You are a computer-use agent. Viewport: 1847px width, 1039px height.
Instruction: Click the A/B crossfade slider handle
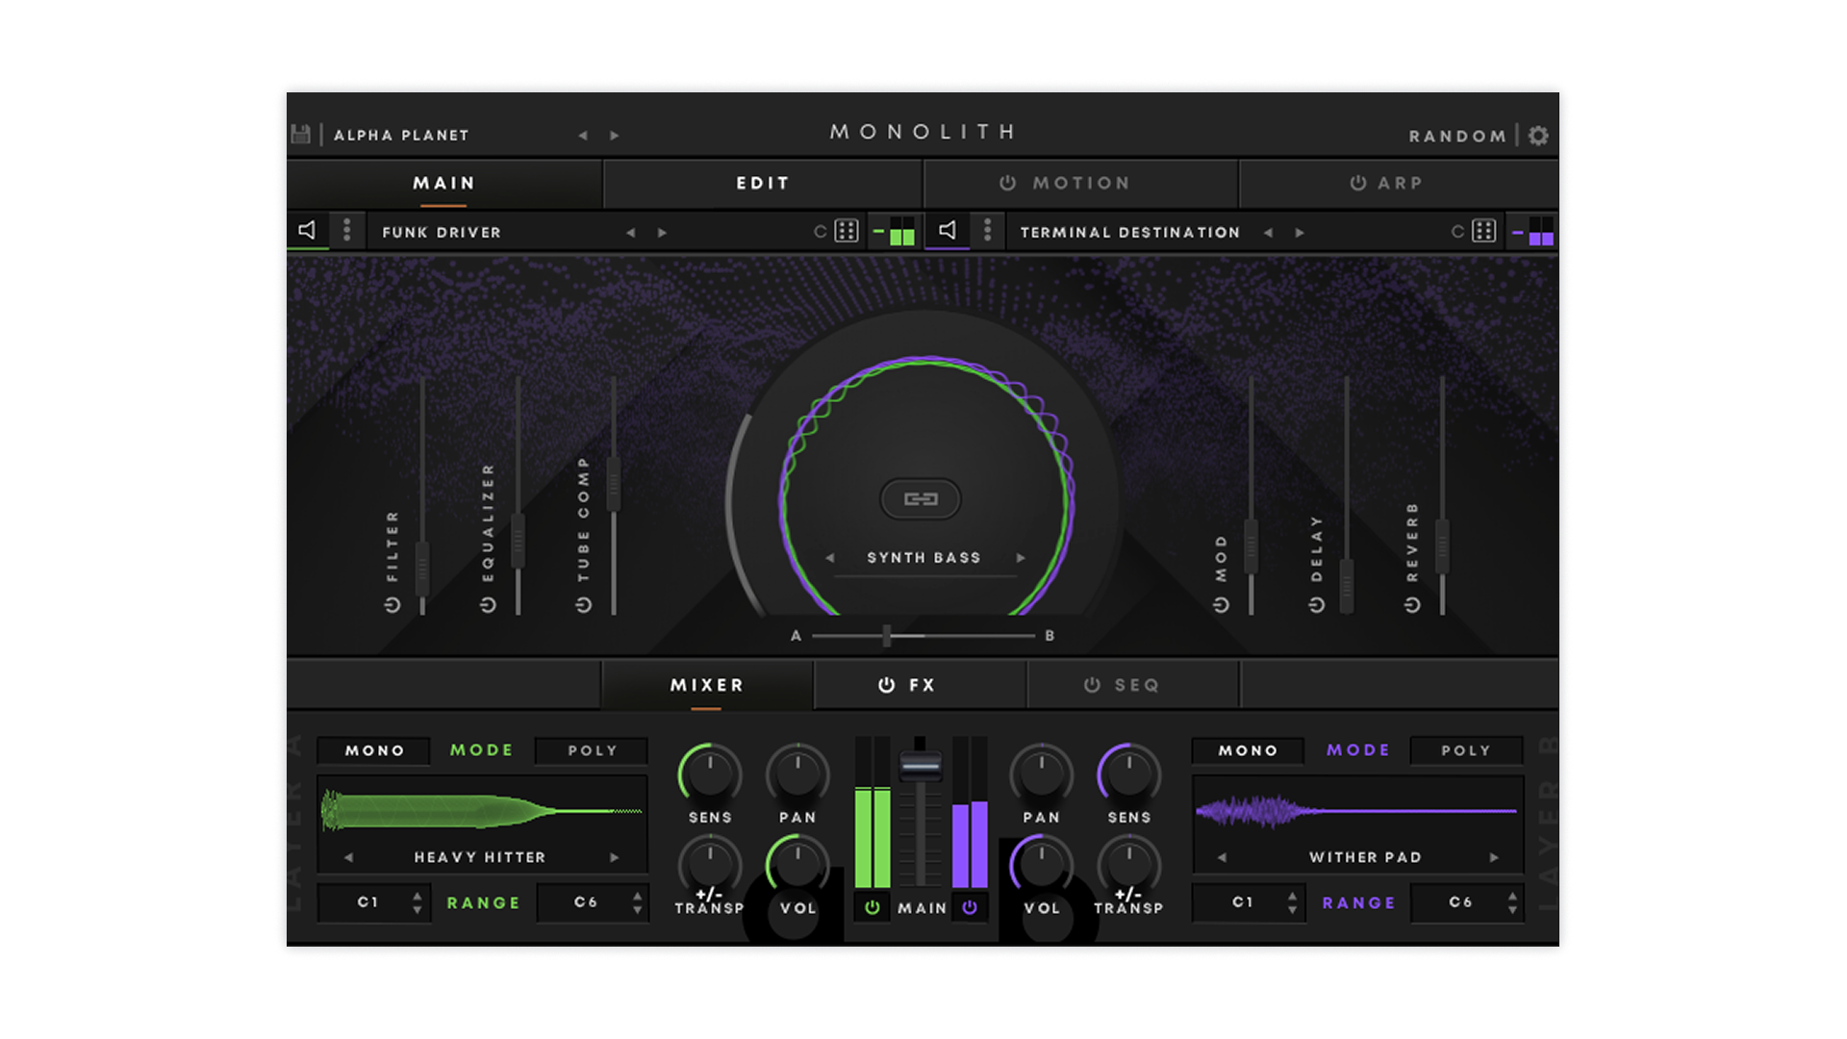[887, 636]
